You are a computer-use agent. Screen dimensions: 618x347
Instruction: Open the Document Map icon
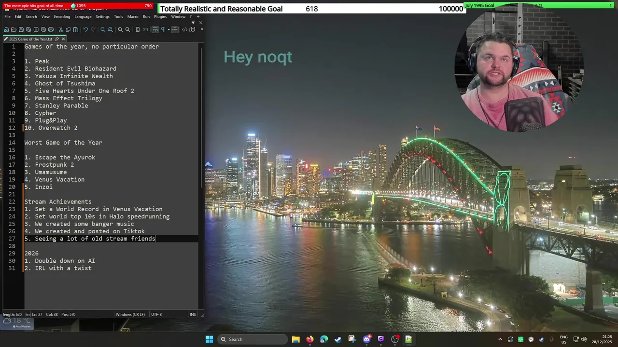[192, 29]
